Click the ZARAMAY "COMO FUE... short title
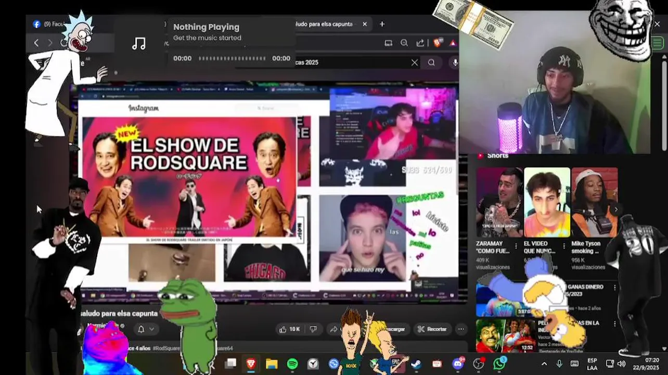This screenshot has width=668, height=375. tap(493, 247)
